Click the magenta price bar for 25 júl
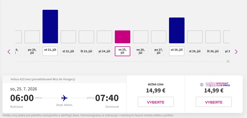This screenshot has width=247, height=118. click(x=122, y=37)
